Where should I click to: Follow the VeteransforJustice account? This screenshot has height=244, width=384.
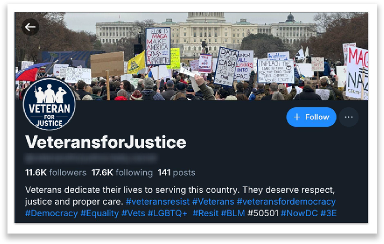(311, 117)
